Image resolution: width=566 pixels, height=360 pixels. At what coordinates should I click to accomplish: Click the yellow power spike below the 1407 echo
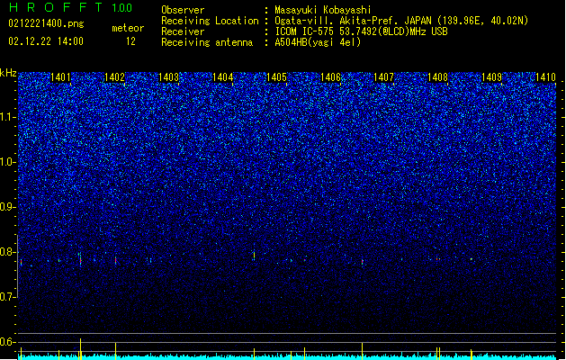[x=362, y=351]
